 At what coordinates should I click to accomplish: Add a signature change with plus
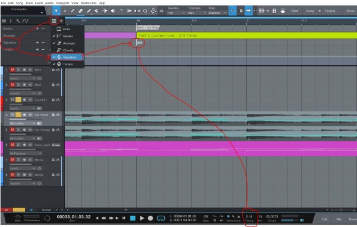37,43
